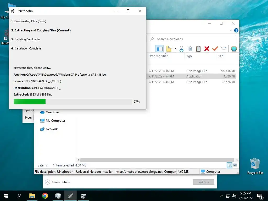
Task: Expand the ribbon chevron beside Help
Action: (230, 30)
